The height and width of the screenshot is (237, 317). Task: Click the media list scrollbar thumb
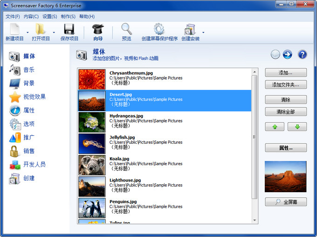255,137
